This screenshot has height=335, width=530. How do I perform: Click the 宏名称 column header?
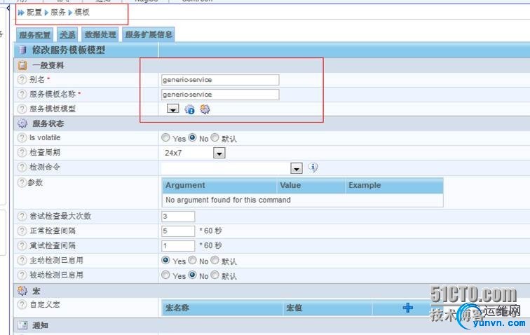tap(222, 308)
